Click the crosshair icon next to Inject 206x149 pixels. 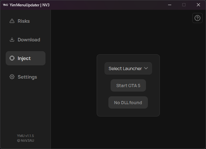(x=12, y=58)
